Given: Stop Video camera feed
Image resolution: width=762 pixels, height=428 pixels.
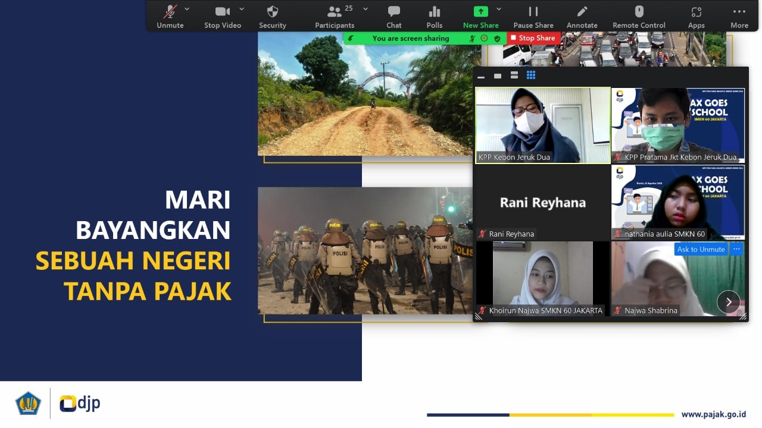Looking at the screenshot, I should (223, 16).
